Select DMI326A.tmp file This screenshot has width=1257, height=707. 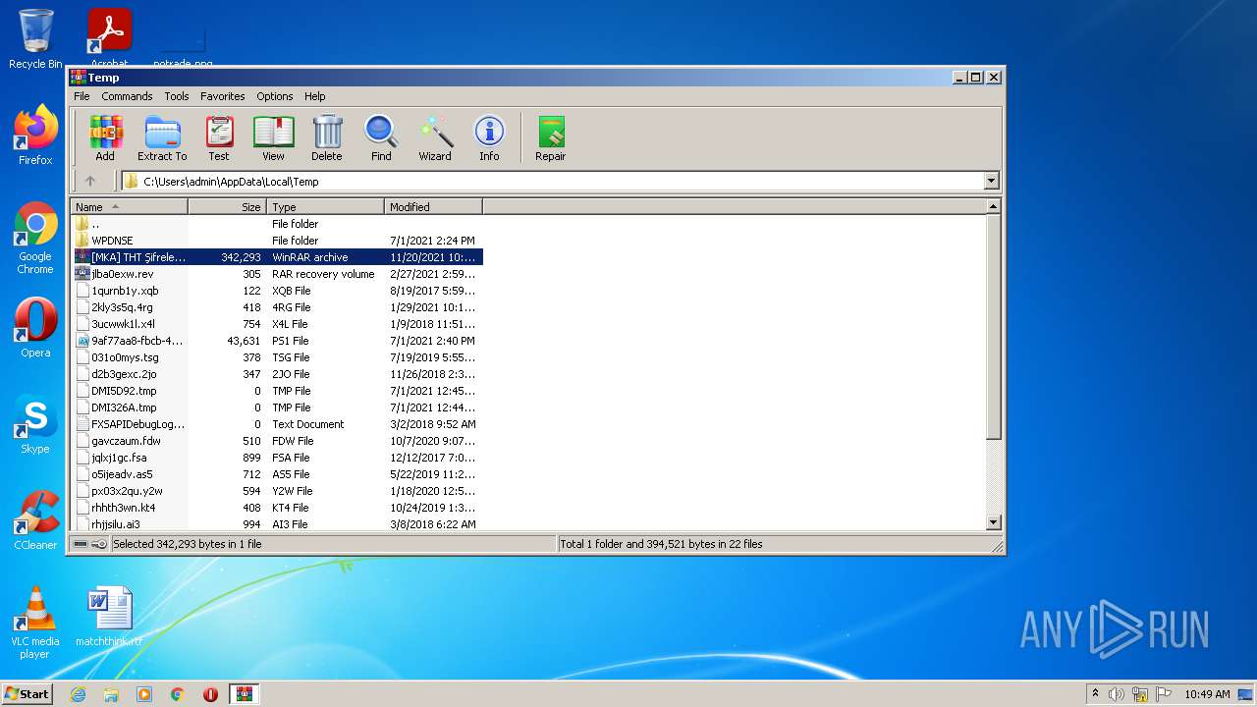coord(277,408)
